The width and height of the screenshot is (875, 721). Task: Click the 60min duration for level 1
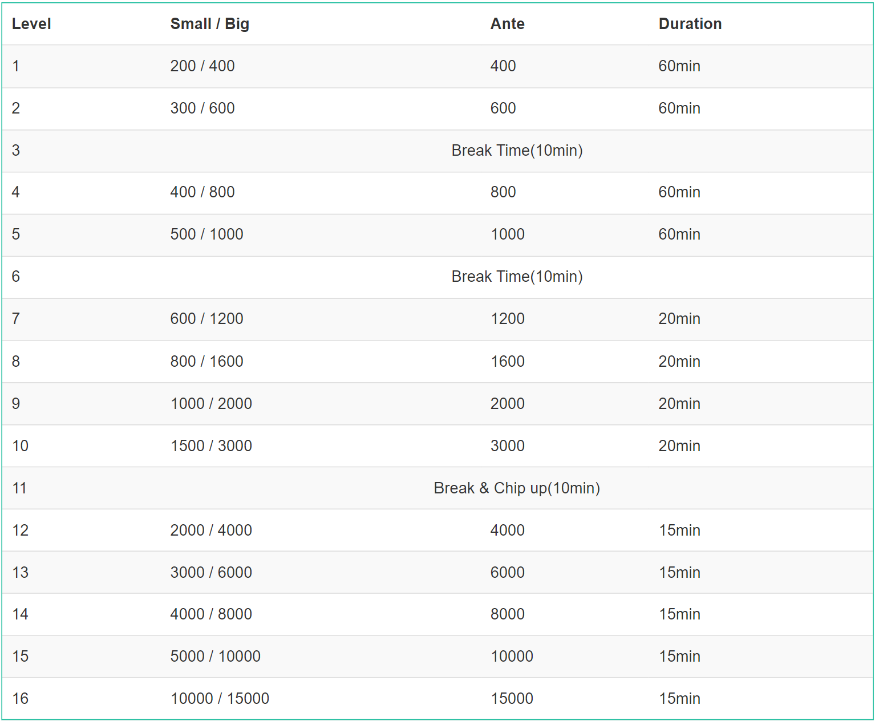(679, 66)
